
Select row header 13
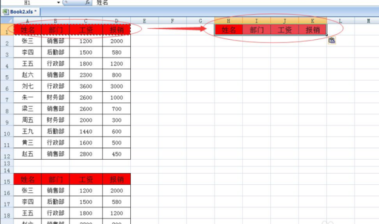pyautogui.click(x=7, y=163)
